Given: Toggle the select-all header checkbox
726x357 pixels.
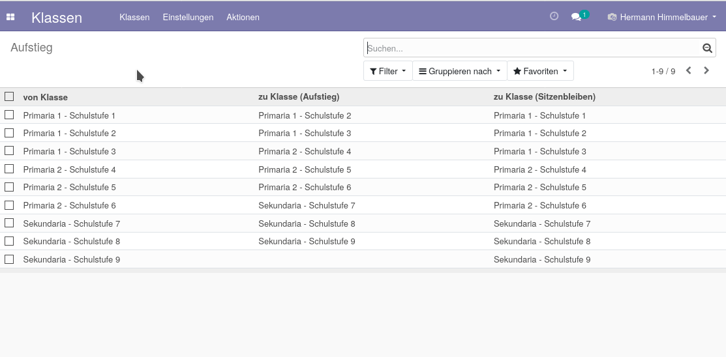Looking at the screenshot, I should click(9, 96).
